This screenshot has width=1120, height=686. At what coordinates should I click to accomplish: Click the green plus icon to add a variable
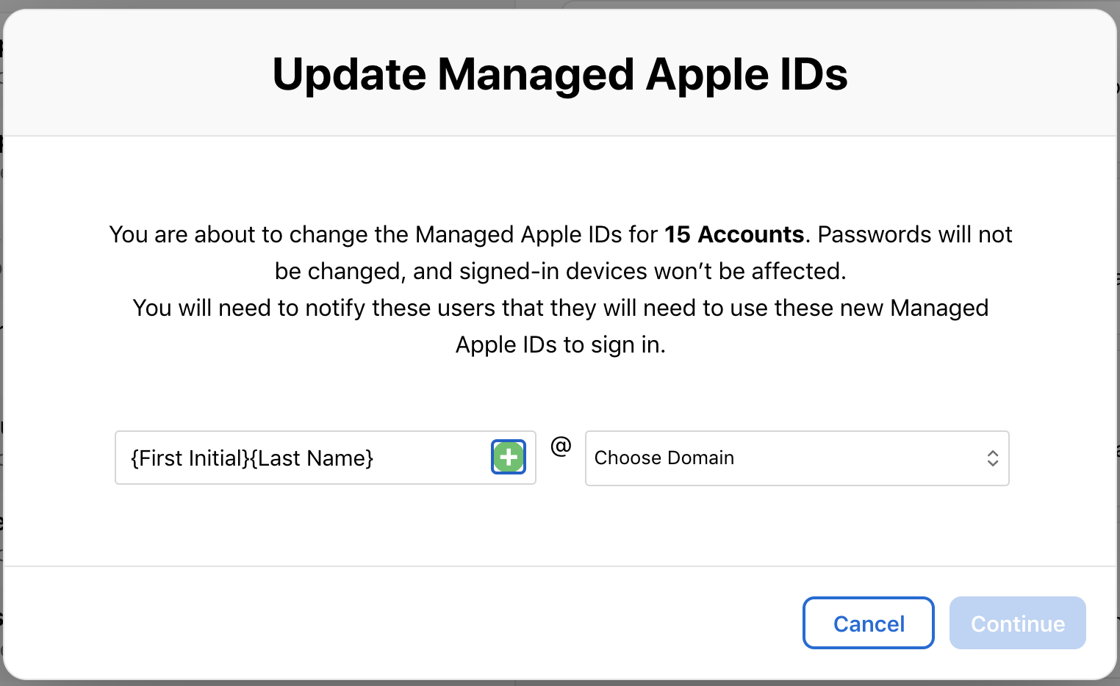click(x=509, y=458)
